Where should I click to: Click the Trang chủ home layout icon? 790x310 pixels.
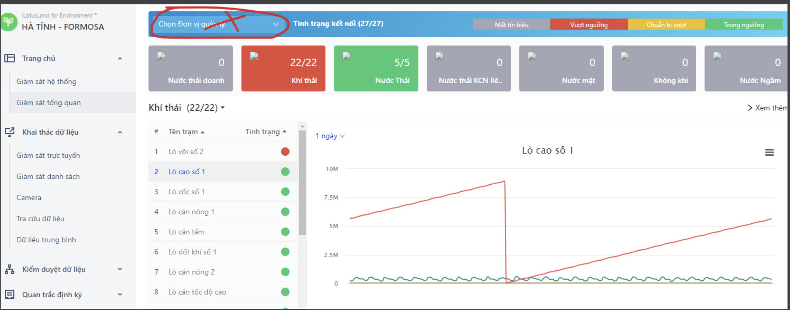click(x=10, y=58)
